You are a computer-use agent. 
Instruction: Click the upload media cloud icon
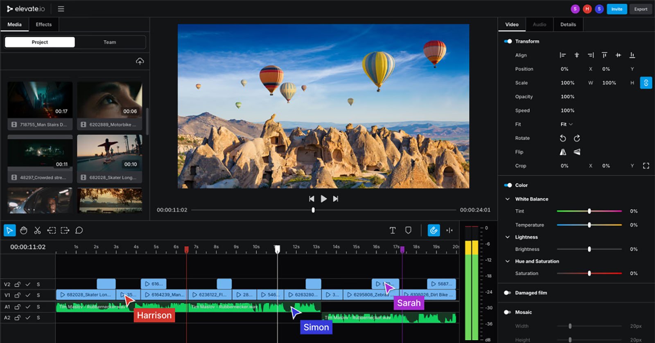tap(140, 61)
